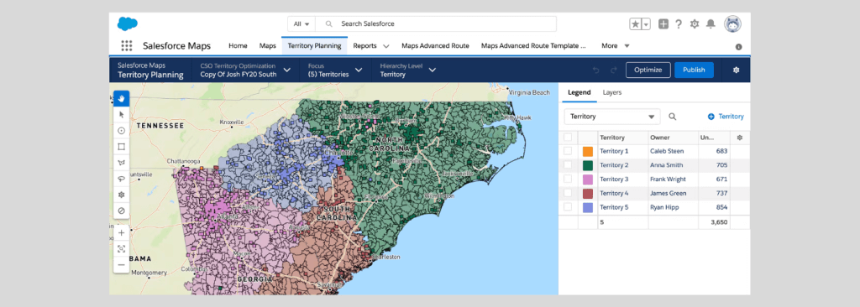
Task: Open the Reports tab dropdown chevron
Action: coord(386,46)
